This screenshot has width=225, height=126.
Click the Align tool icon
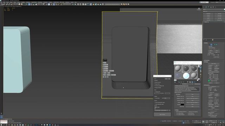tap(75, 4)
